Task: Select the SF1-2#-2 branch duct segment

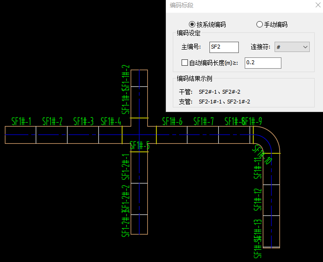Action: (x=139, y=198)
